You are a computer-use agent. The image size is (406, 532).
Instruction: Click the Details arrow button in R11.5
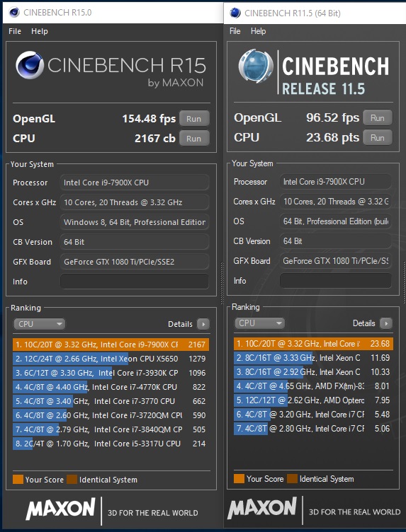(x=386, y=323)
